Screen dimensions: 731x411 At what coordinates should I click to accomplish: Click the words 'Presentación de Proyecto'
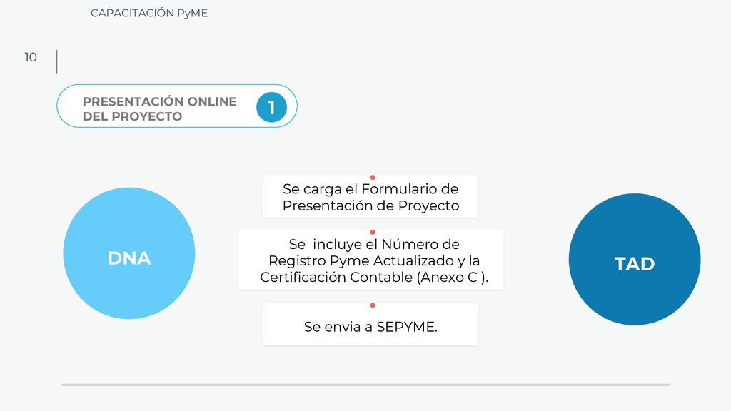[x=370, y=205]
